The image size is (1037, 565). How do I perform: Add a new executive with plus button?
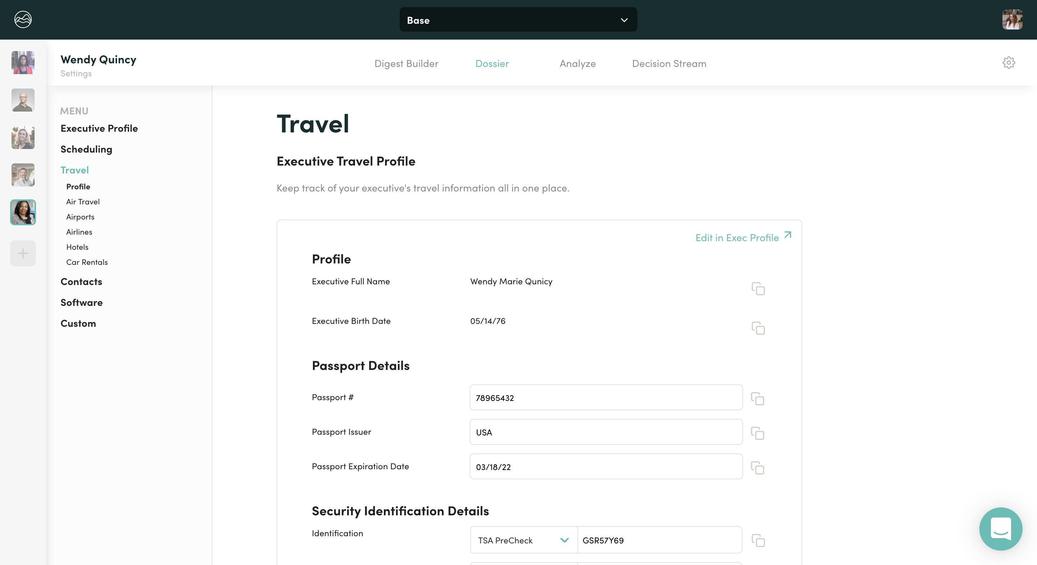tap(23, 253)
